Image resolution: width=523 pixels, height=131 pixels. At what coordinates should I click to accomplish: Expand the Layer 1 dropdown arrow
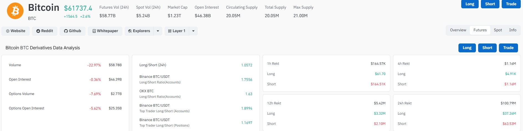(193, 31)
